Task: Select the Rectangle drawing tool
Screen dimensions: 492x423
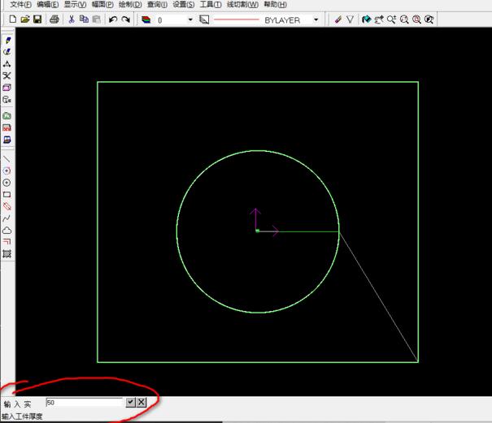Action: coord(7,195)
